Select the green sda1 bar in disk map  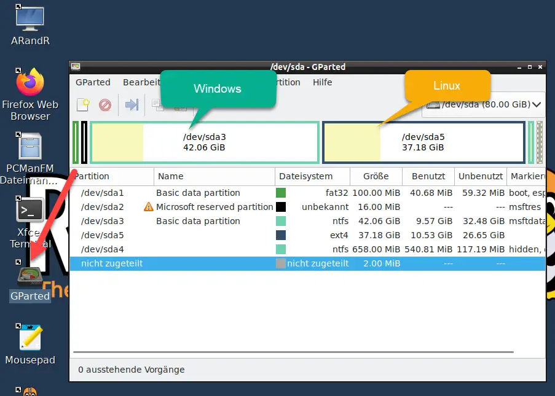[x=76, y=142]
